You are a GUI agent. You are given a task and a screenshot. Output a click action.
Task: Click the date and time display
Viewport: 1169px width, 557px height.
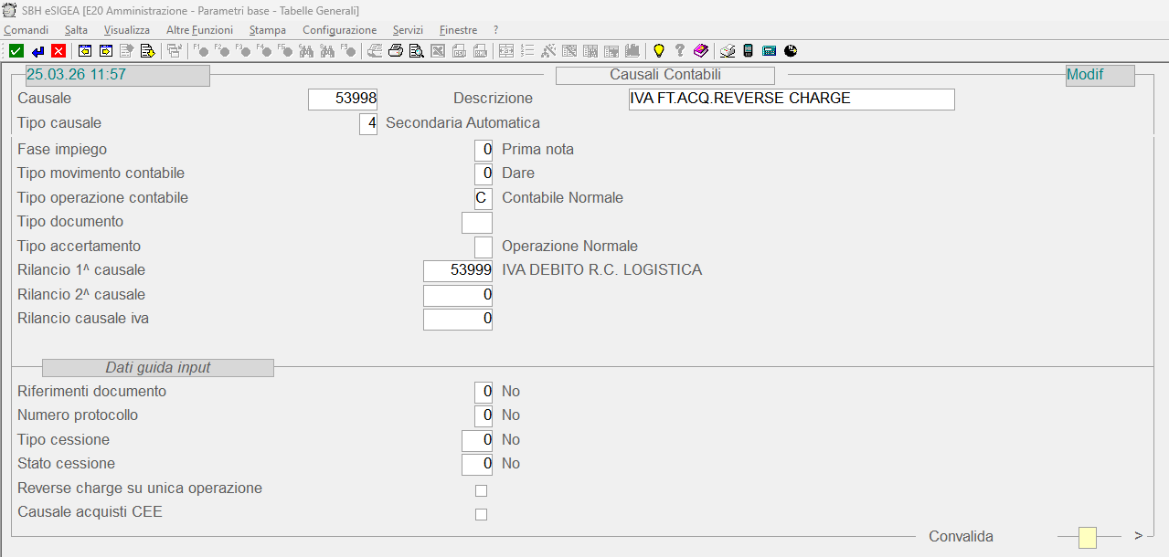pyautogui.click(x=118, y=75)
